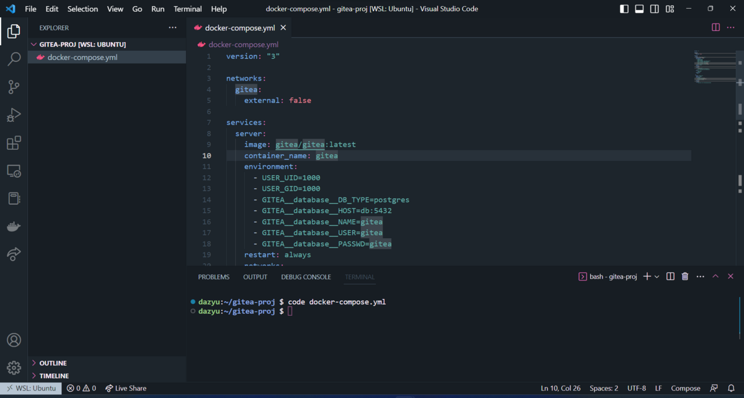Open the Docker view
744x398 pixels.
(14, 227)
